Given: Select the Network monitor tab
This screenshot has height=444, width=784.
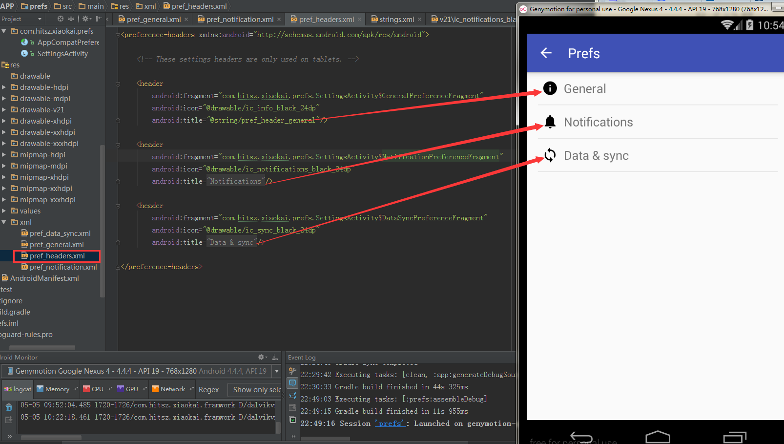Looking at the screenshot, I should point(172,389).
